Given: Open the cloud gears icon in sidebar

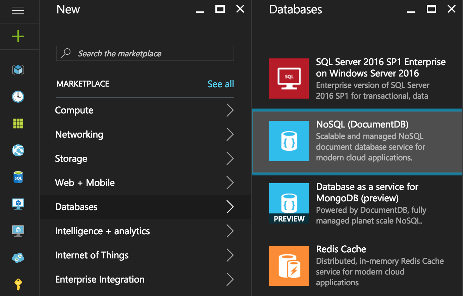Looking at the screenshot, I should pos(18,258).
